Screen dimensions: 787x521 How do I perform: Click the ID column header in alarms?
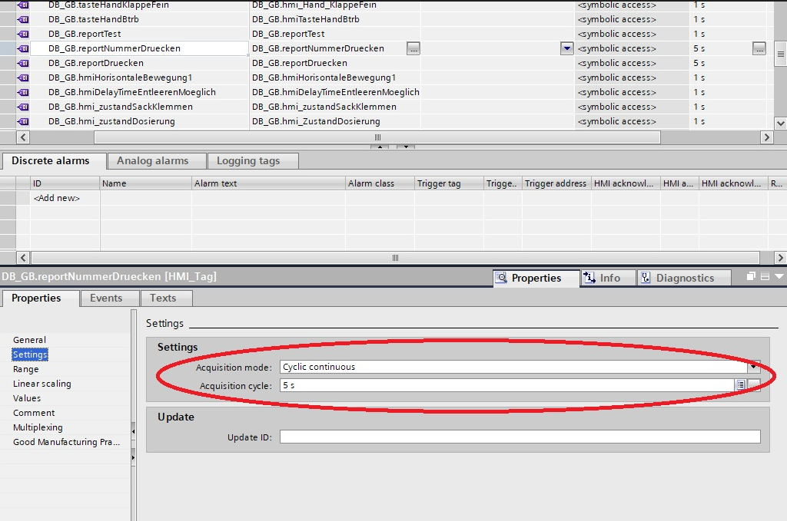[65, 183]
